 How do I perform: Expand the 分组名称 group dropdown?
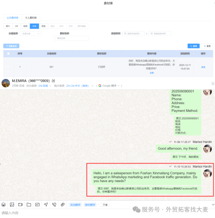click(31, 34)
